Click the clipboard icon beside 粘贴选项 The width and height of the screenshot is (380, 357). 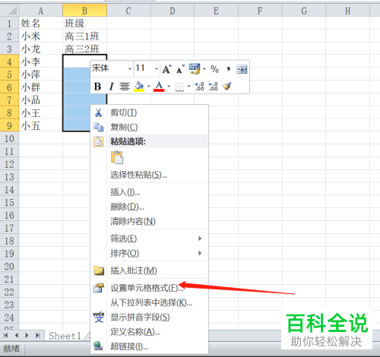pyautogui.click(x=99, y=142)
